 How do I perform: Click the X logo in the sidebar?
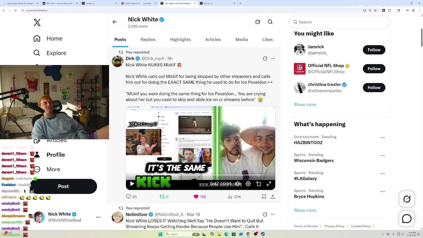pyautogui.click(x=37, y=22)
